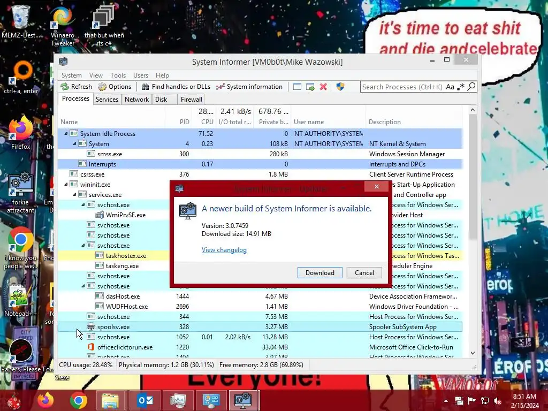
Task: Close the System Informer Updater dialog
Action: point(376,187)
